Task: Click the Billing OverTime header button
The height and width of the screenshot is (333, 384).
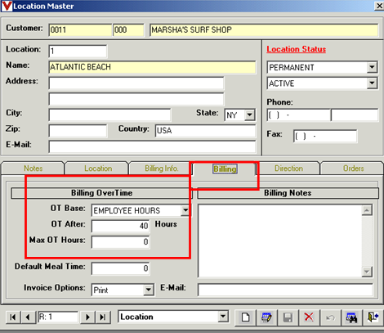Action: tap(101, 193)
